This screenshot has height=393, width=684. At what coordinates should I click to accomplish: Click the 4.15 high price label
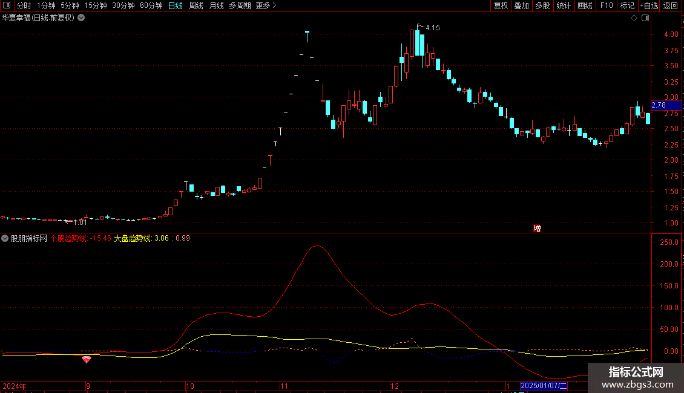click(433, 27)
